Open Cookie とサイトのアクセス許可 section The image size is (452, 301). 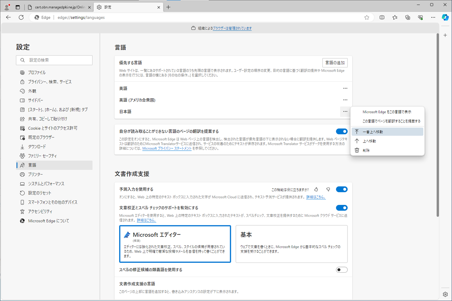(54, 128)
